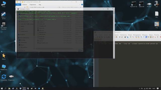Open taskbar Search magnifier
The image size is (161, 90).
point(6,88)
